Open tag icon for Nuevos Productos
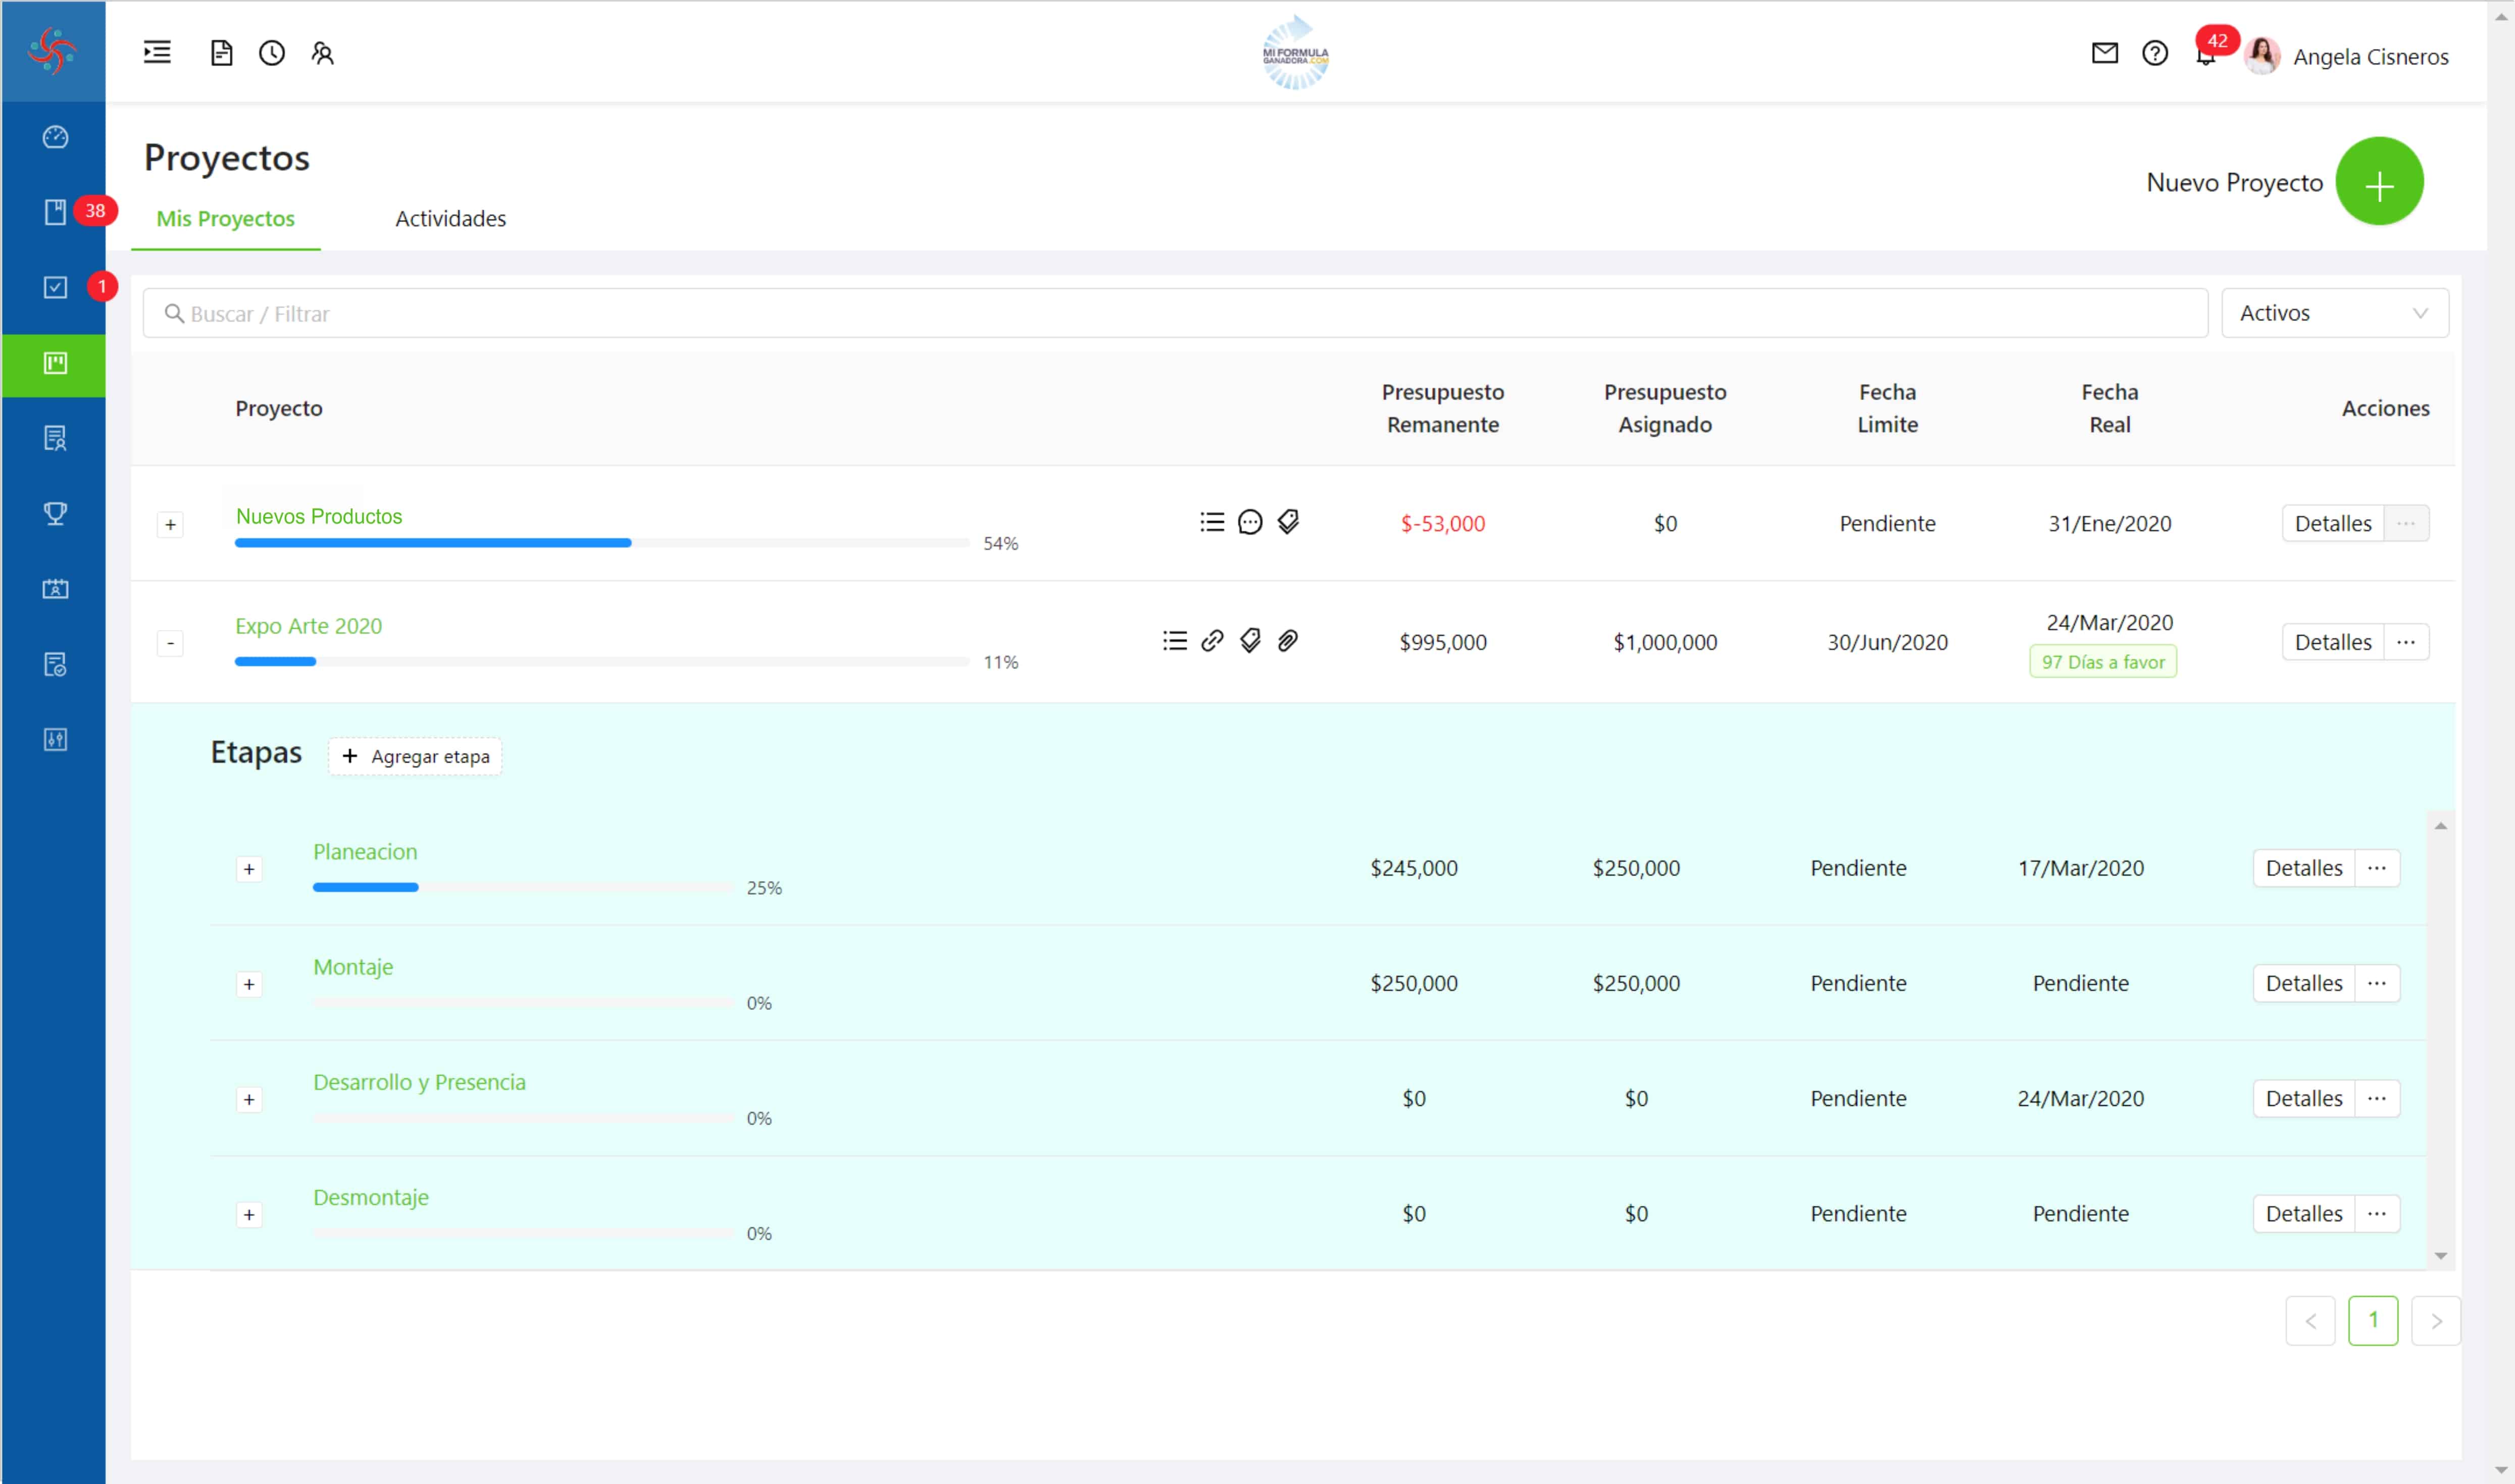Screen dimensions: 2515x1484 pos(1288,521)
